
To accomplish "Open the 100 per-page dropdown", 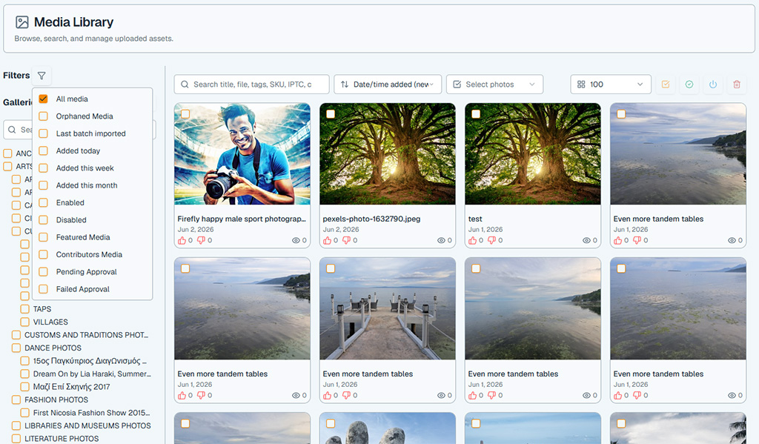I will click(x=611, y=85).
